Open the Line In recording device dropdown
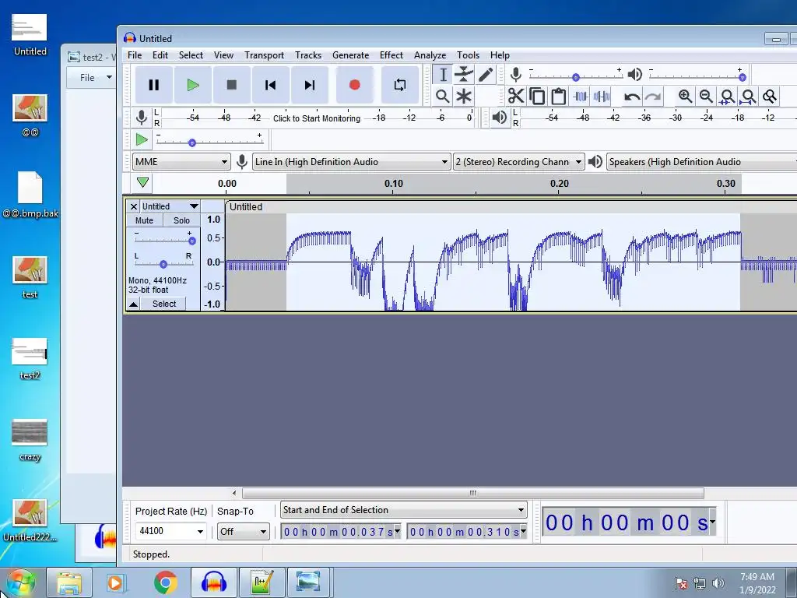 [x=351, y=162]
